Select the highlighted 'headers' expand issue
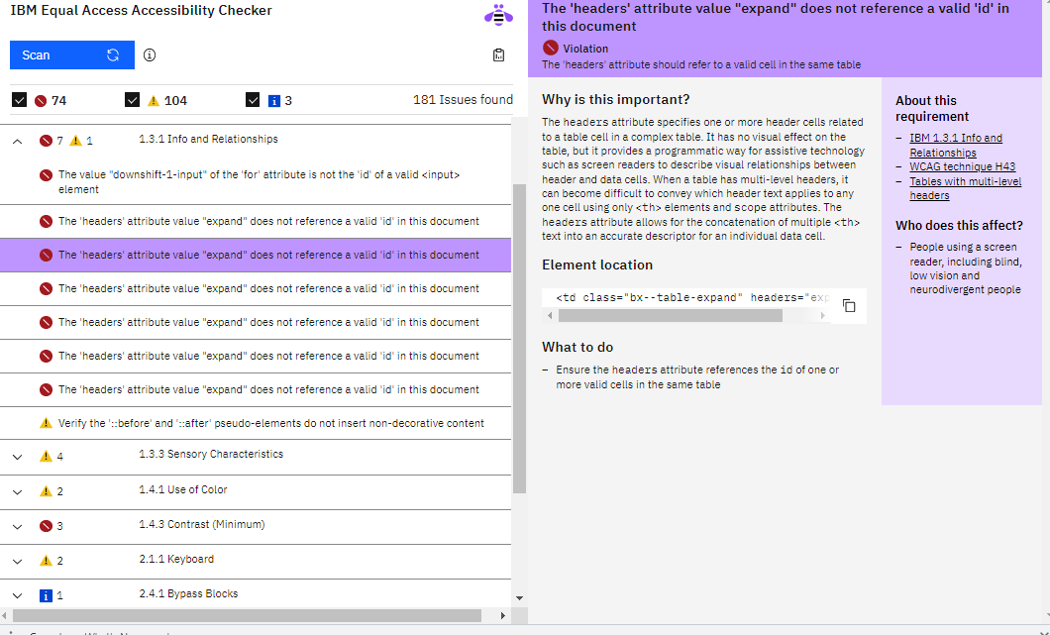Viewport: 1050px width, 635px height. pyautogui.click(x=256, y=255)
